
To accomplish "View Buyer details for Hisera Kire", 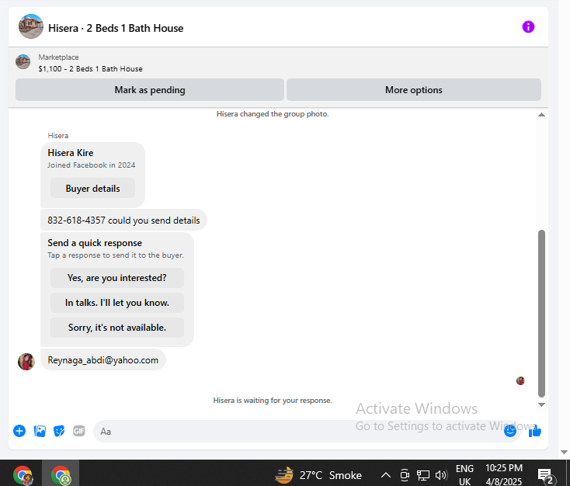I will click(92, 189).
